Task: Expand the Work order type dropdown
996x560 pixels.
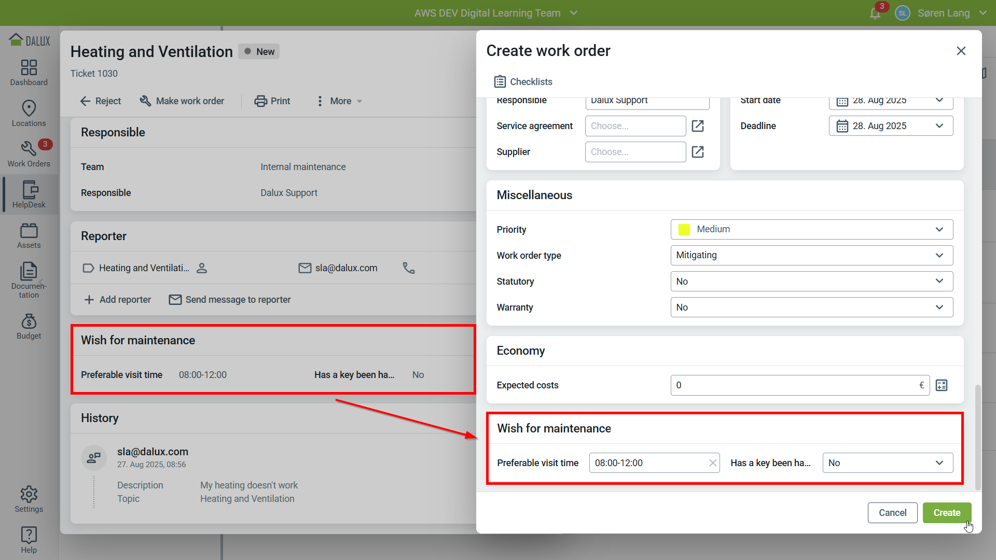Action: (x=811, y=255)
